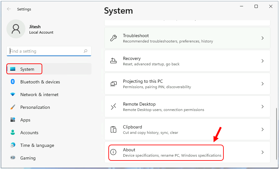Switch to the Apps section
Image resolution: width=280 pixels, height=170 pixels.
click(x=49, y=120)
